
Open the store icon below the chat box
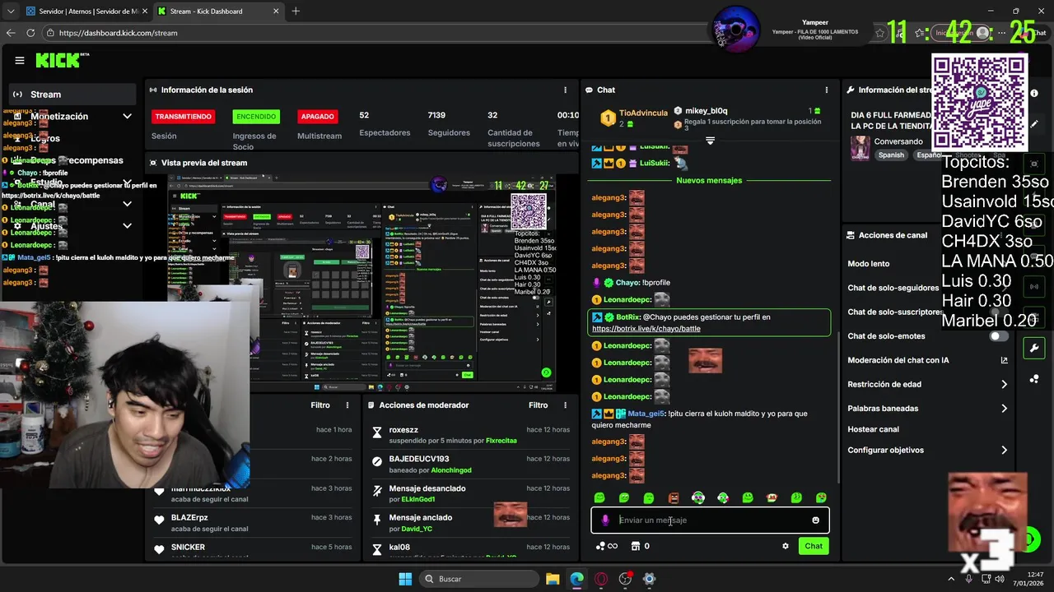[635, 546]
